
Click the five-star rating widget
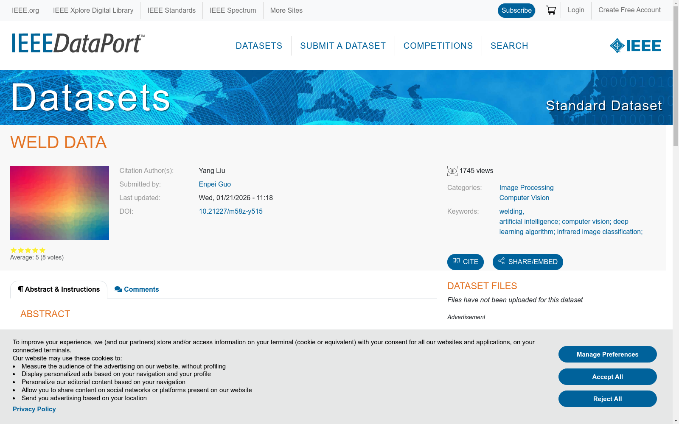tap(28, 251)
